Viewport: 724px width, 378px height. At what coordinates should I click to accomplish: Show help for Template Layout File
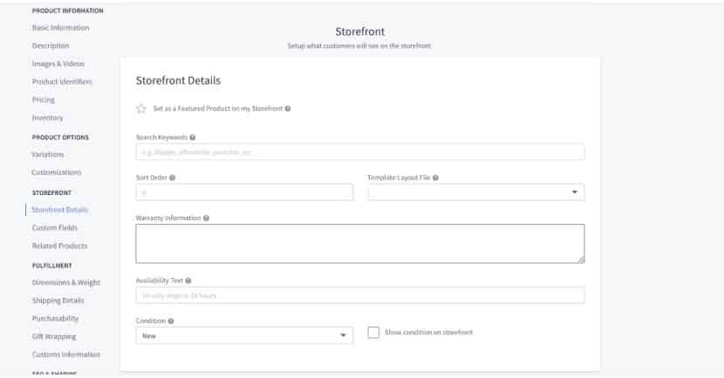click(435, 178)
